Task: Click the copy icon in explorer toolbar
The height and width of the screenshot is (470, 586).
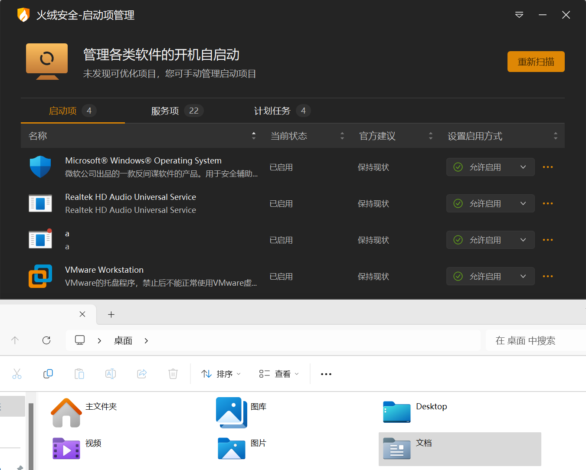Action: [48, 374]
